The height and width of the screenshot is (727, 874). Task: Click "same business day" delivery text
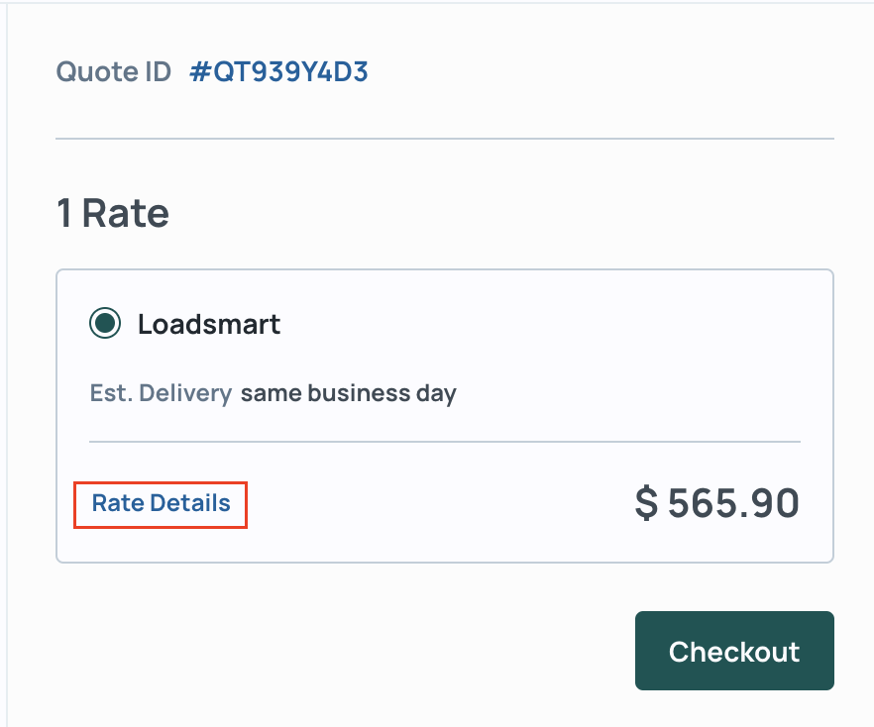[349, 393]
